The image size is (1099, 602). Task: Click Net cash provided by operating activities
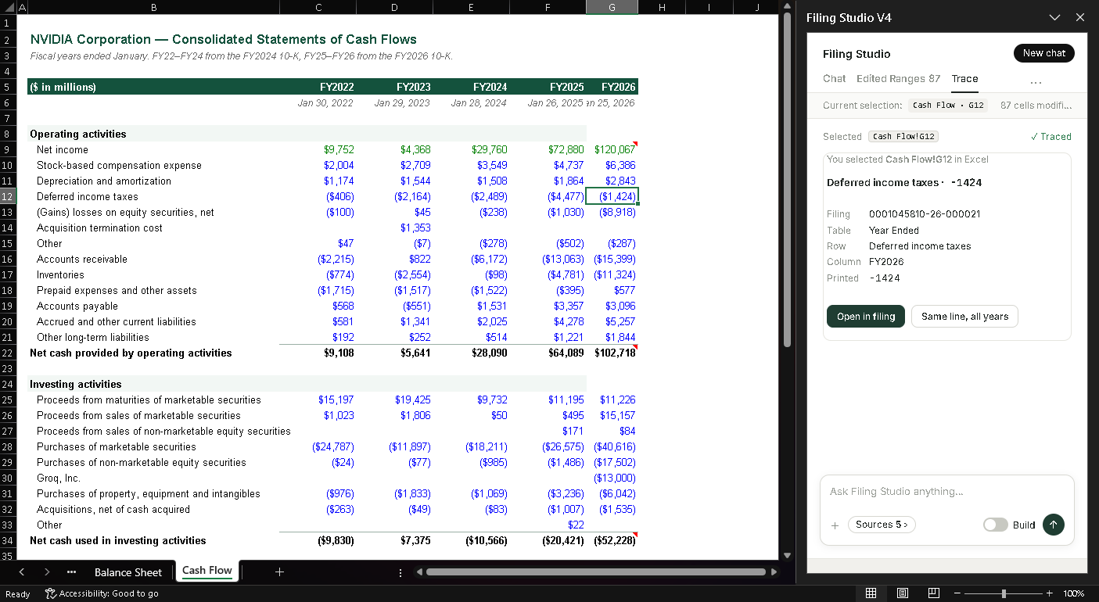(x=131, y=353)
